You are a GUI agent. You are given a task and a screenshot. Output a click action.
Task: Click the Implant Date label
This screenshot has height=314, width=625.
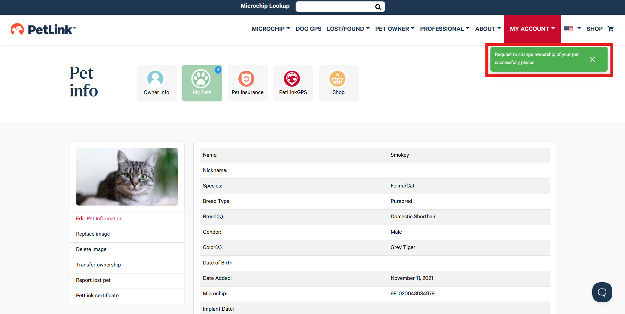pos(218,309)
